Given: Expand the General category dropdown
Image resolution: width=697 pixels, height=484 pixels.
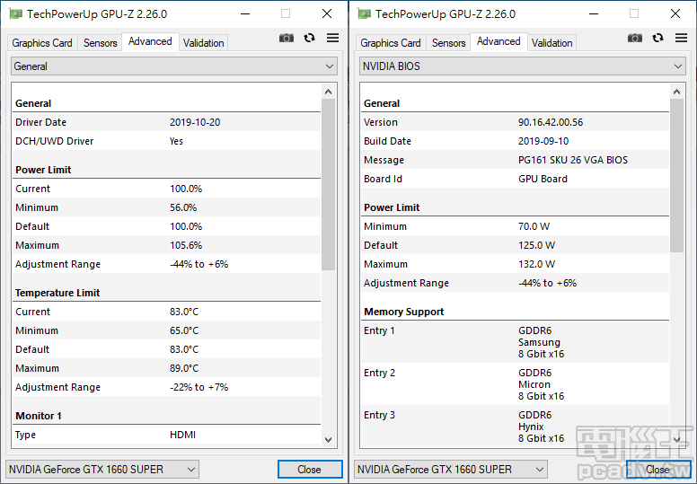Looking at the screenshot, I should pos(174,66).
